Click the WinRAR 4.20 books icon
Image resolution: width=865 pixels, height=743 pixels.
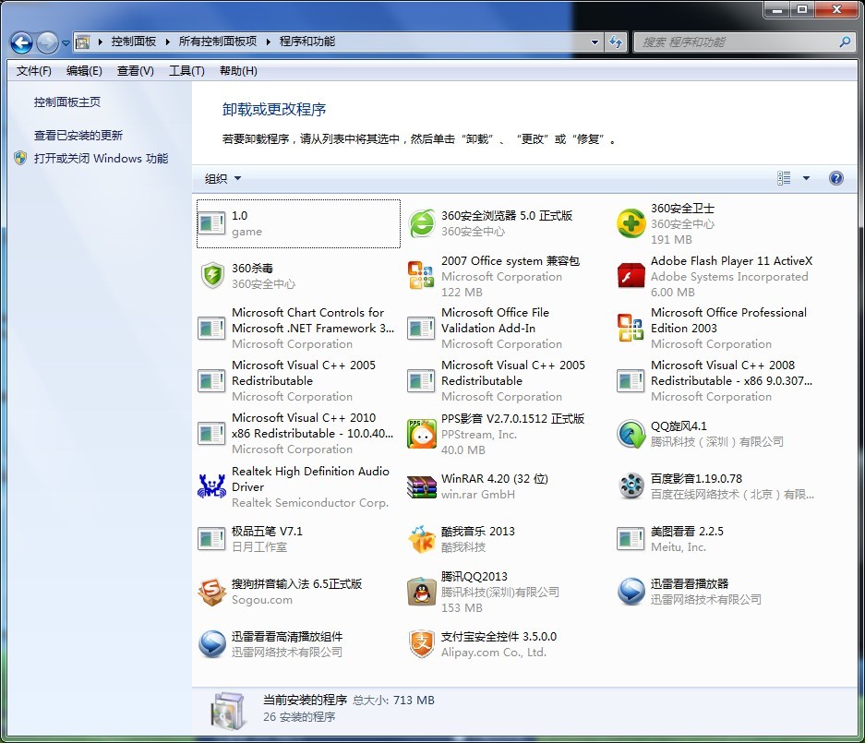click(422, 486)
